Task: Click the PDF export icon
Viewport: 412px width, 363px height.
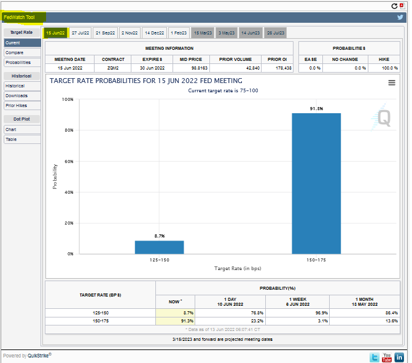Action: (x=402, y=6)
